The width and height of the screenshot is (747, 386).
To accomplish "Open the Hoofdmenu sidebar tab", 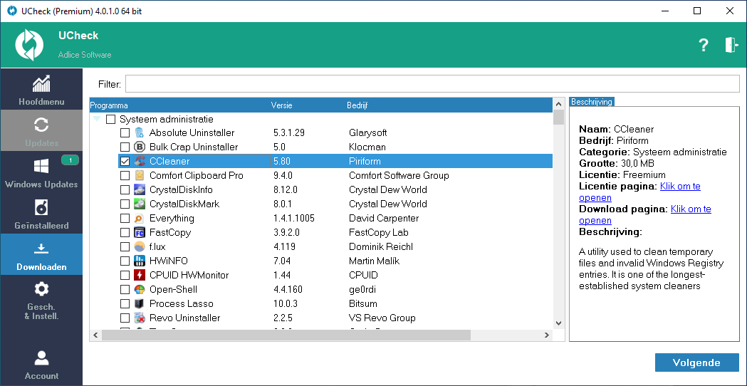I will click(41, 89).
